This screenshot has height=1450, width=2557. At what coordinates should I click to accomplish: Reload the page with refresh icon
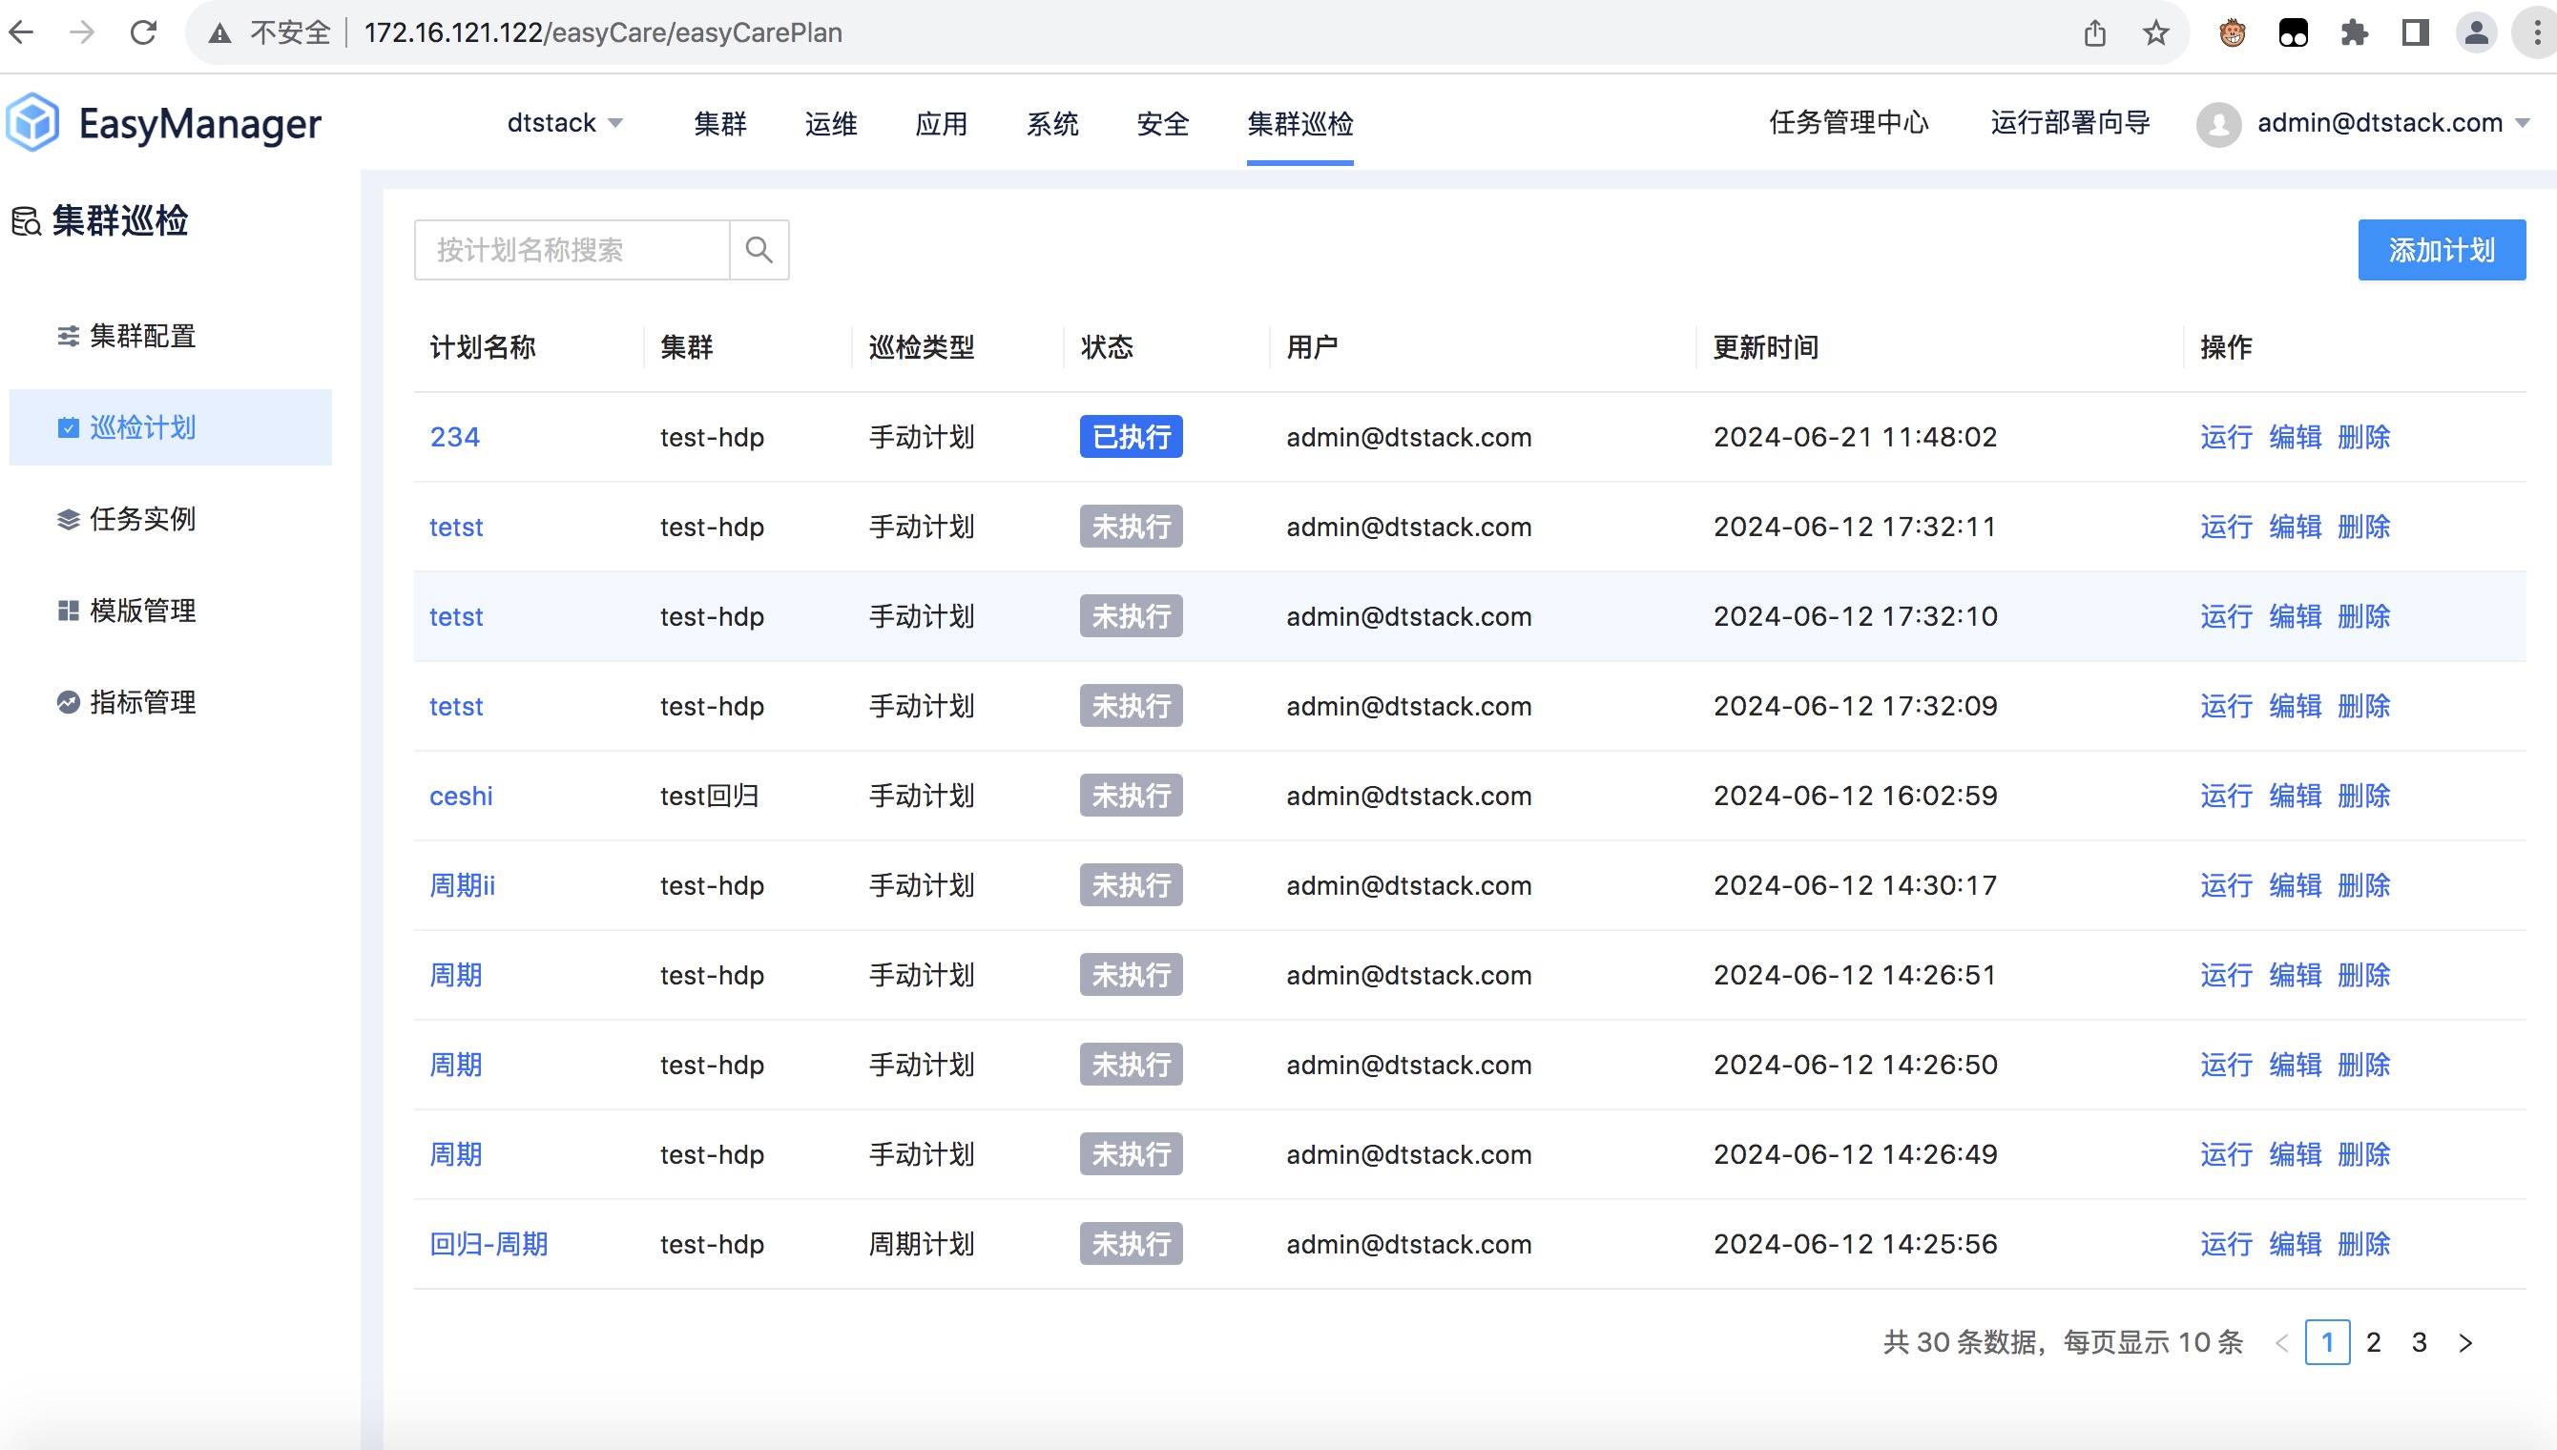[x=143, y=32]
